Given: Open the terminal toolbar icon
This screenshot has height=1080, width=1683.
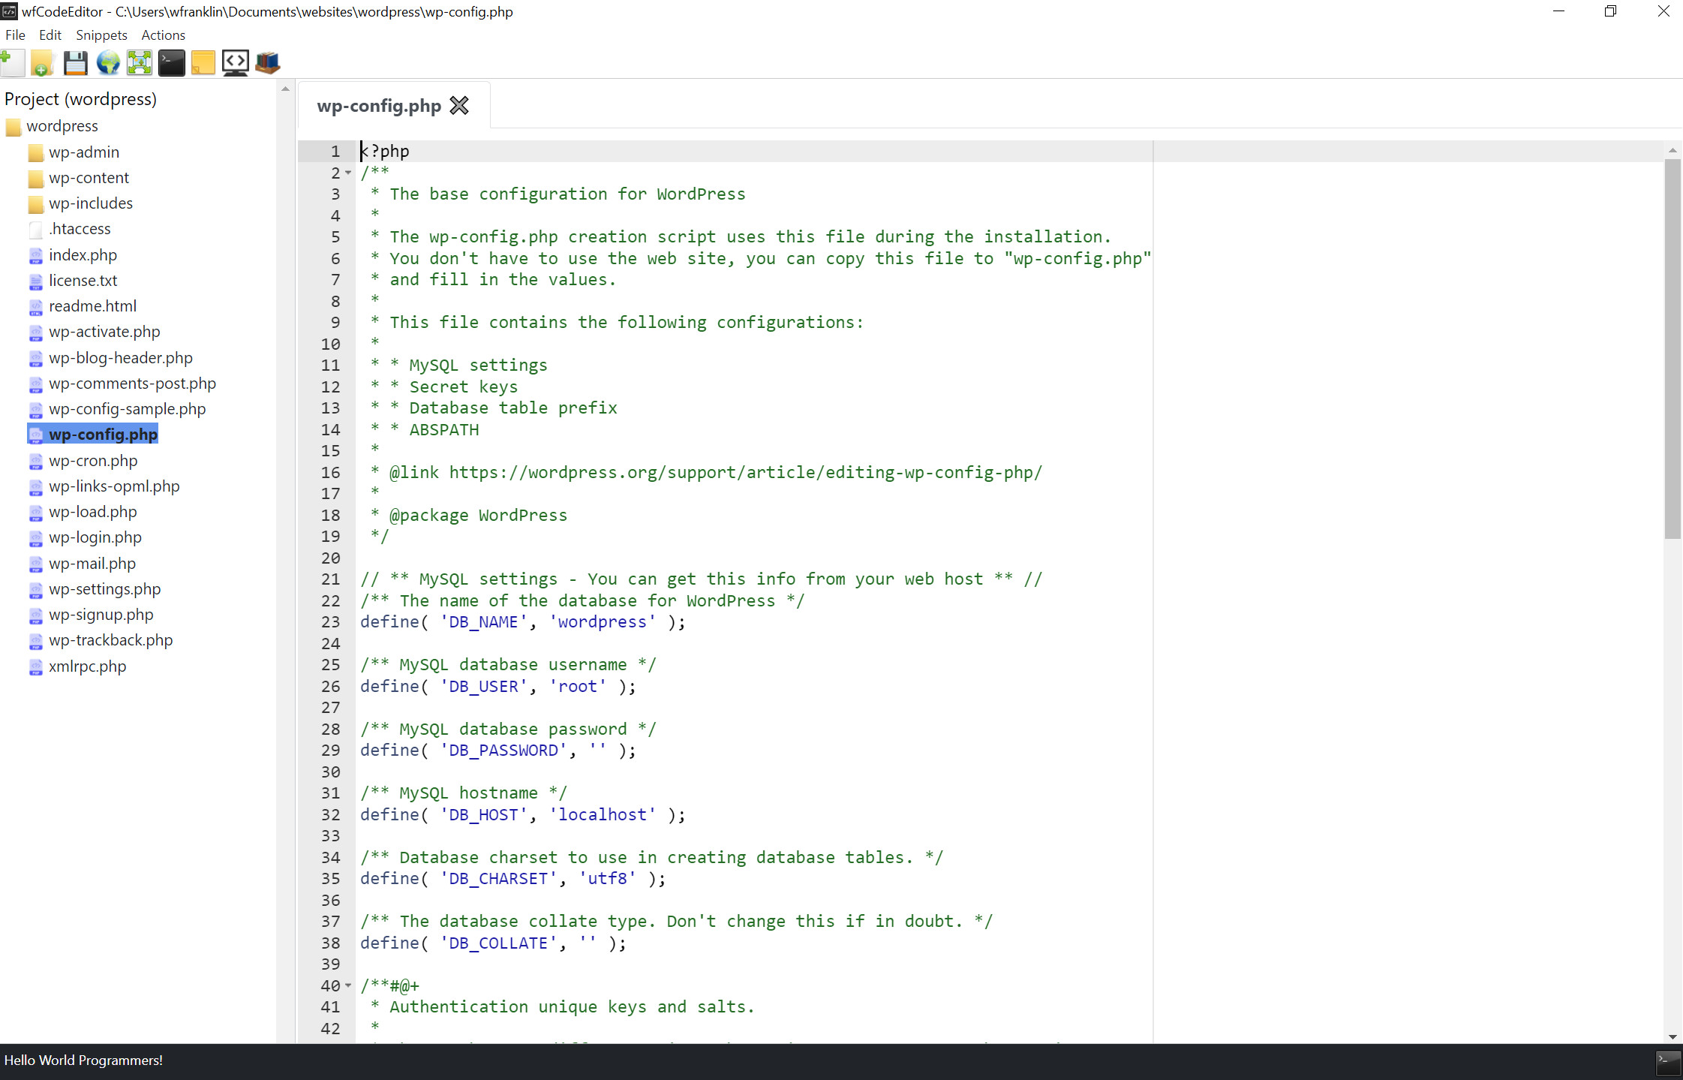Looking at the screenshot, I should (171, 63).
